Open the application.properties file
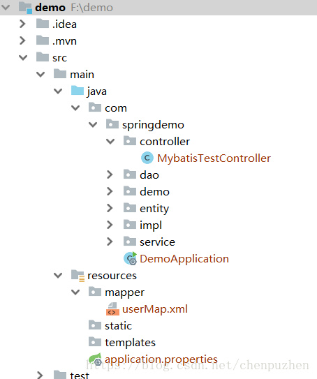Screen dimensions: 317x379 [161, 359]
